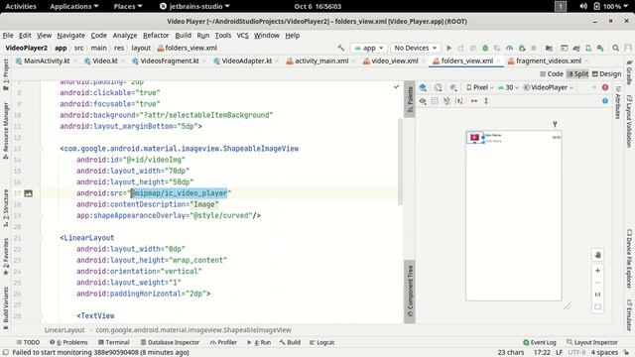
Task: Open the Pixel device dropdown
Action: coord(479,87)
